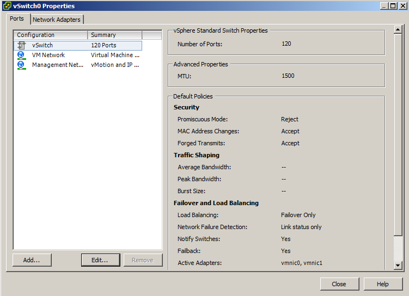Click the Number of Ports value 120

[286, 44]
